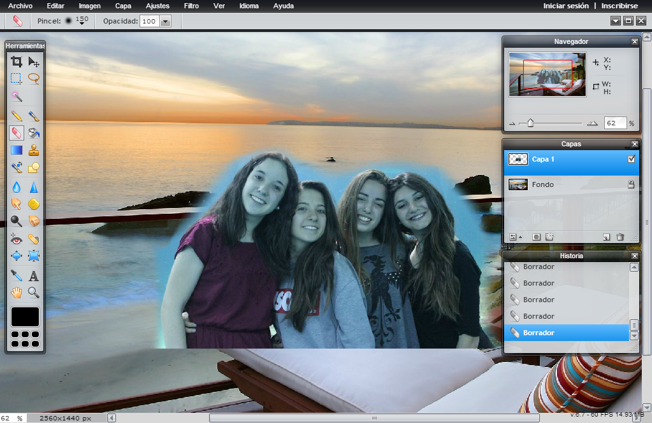The width and height of the screenshot is (652, 423).
Task: Click the lock icon on Fondo layer
Action: click(x=631, y=184)
